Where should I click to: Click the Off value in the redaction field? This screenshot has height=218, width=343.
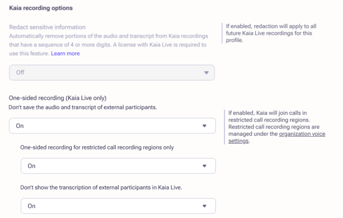click(x=20, y=73)
